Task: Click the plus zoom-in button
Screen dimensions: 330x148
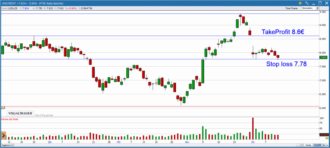Action: [x=324, y=145]
